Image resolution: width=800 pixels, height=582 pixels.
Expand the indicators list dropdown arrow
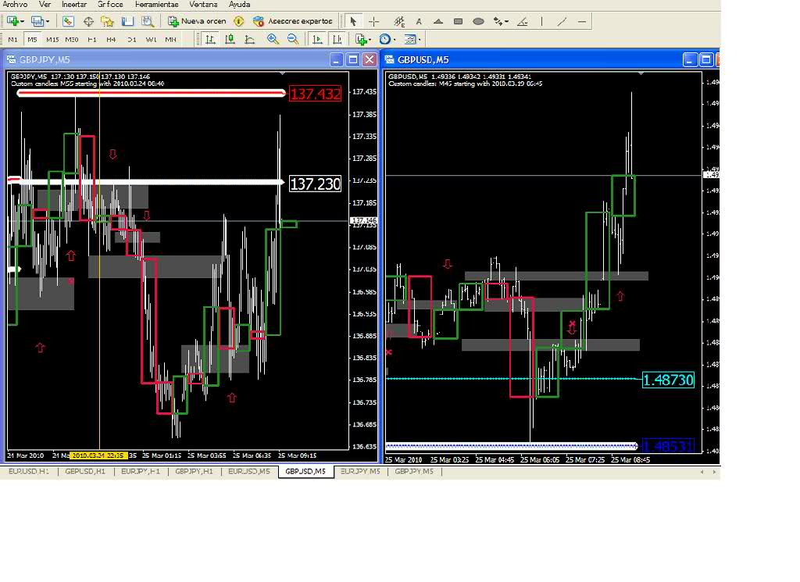coord(370,39)
